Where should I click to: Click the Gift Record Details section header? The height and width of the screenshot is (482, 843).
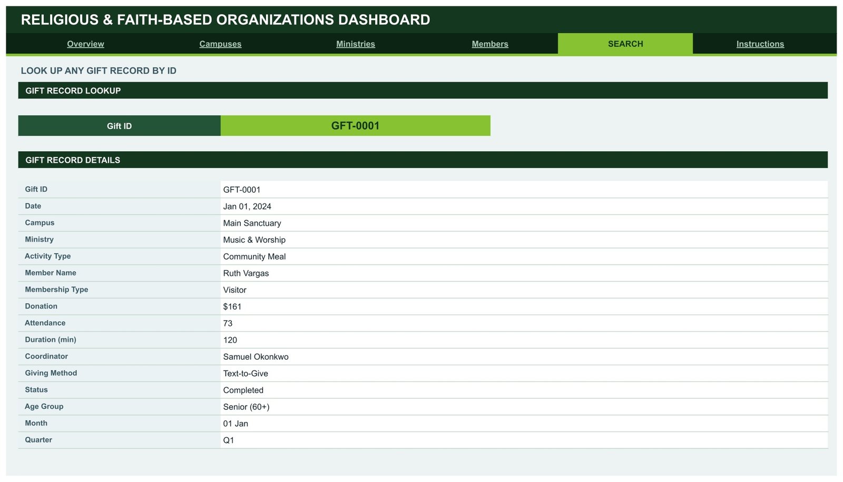tap(423, 160)
